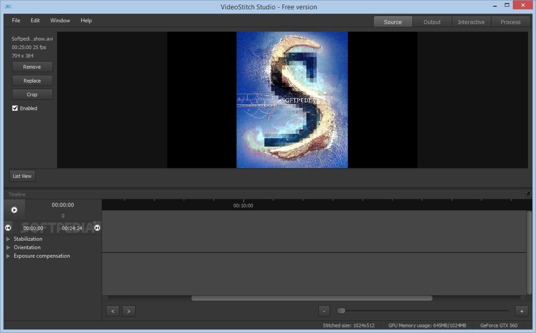
Task: Click the Timeline panel title
Action: tap(17, 194)
